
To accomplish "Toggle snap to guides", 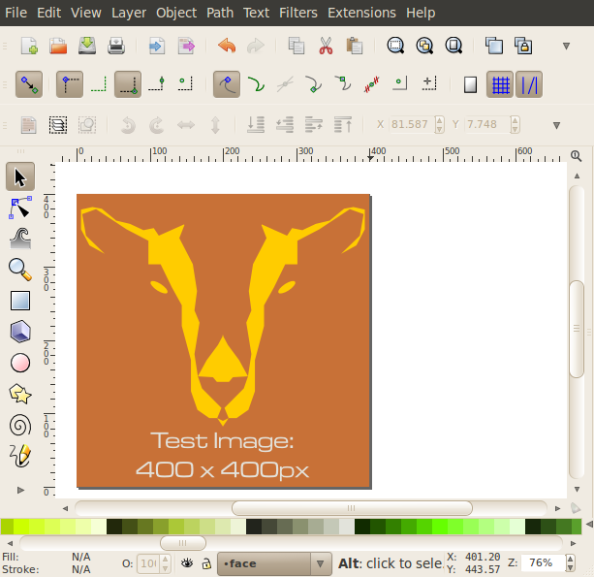I will click(x=529, y=84).
